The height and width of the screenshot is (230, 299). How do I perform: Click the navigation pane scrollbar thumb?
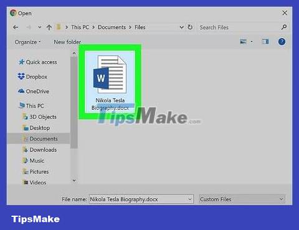coord(74,103)
